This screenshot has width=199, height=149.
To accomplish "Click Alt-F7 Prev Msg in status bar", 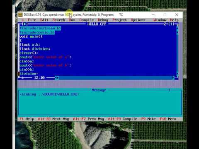I will click(88, 119).
